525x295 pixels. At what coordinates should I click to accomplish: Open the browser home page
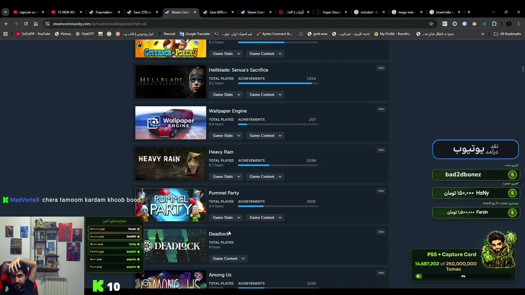tap(36, 24)
